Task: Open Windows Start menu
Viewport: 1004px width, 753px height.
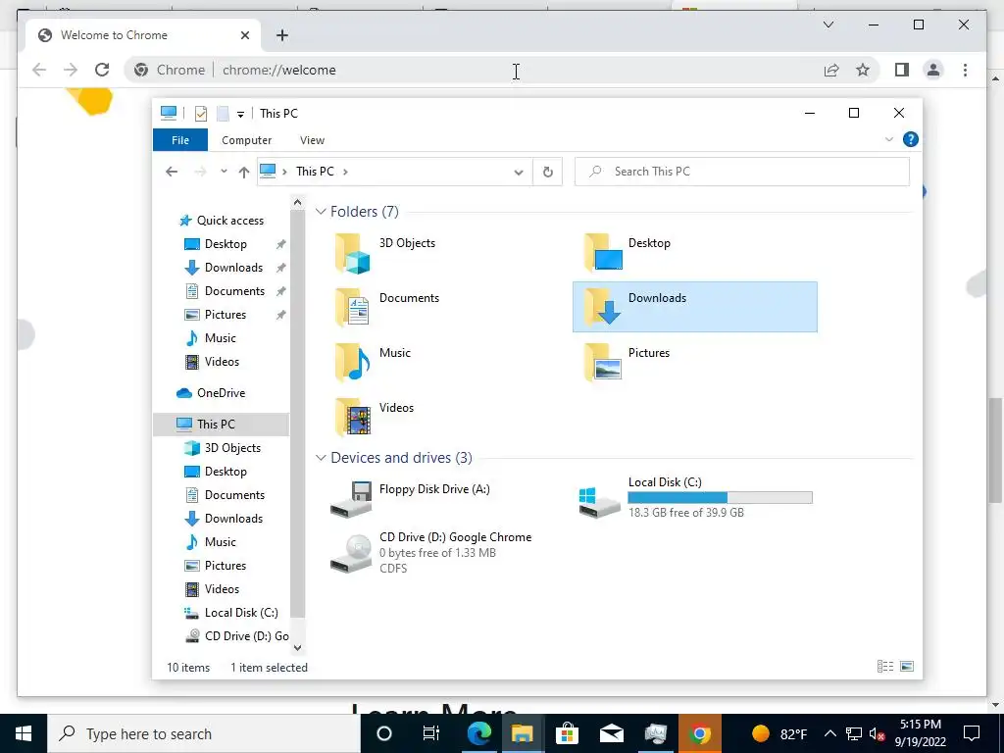Action: [x=24, y=733]
